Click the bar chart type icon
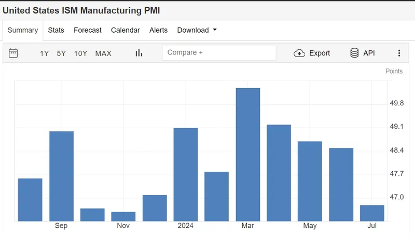Image resolution: width=415 pixels, height=234 pixels. pos(139,53)
